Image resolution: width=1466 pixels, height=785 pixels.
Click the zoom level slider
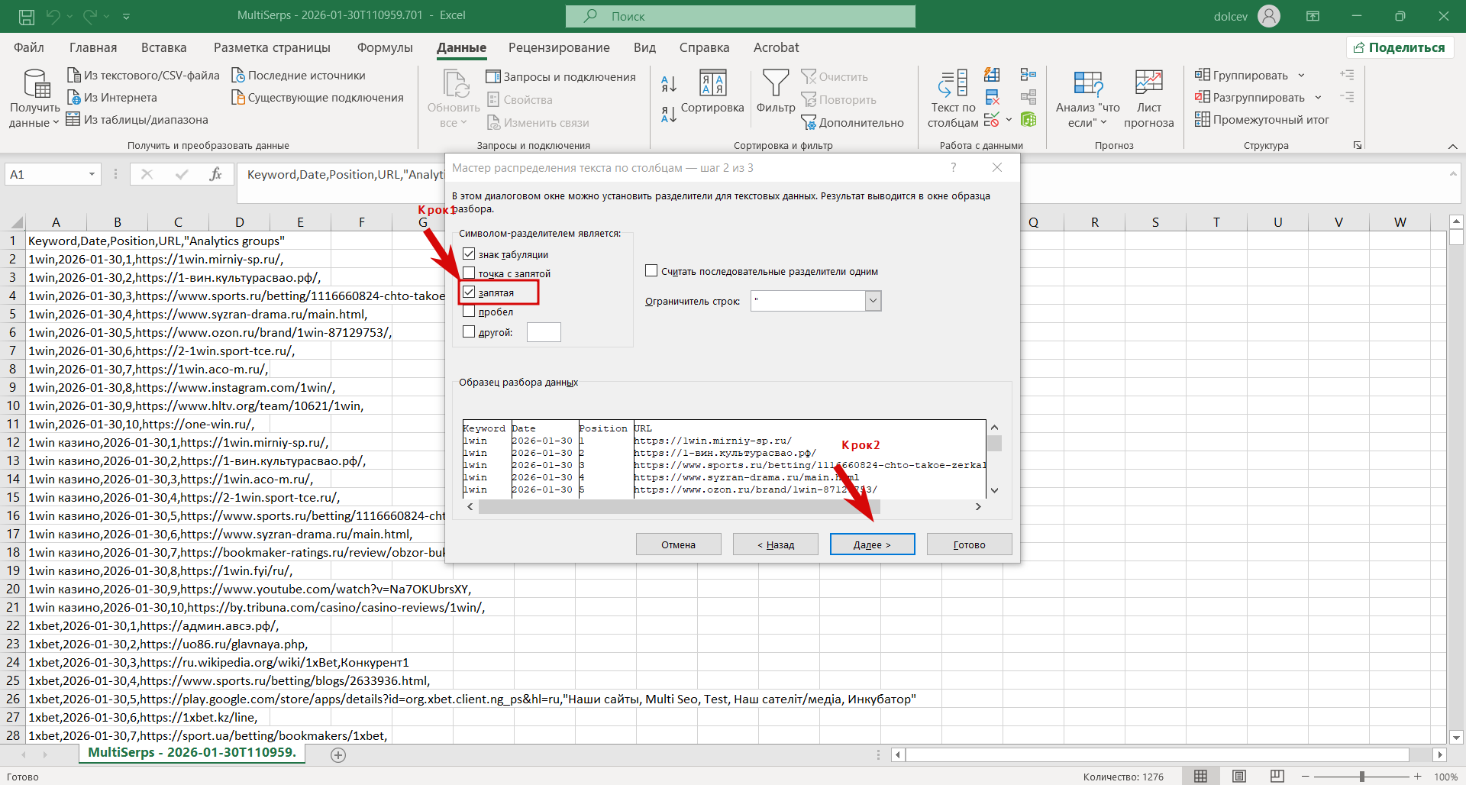(1361, 776)
